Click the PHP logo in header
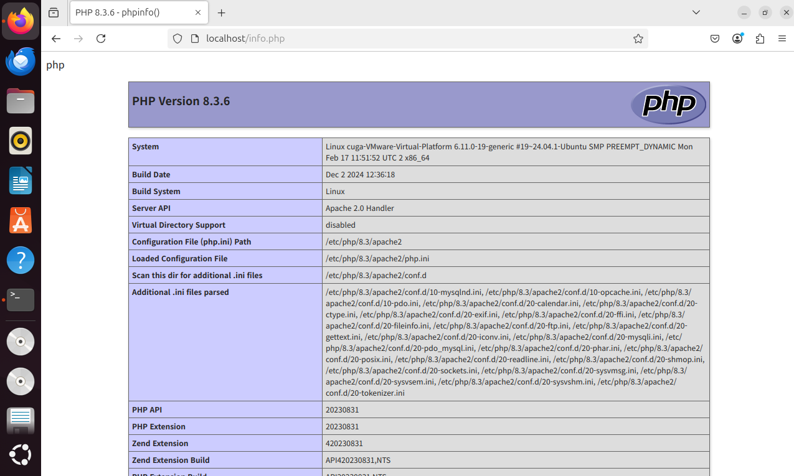Screen dimensions: 794x476 668,105
